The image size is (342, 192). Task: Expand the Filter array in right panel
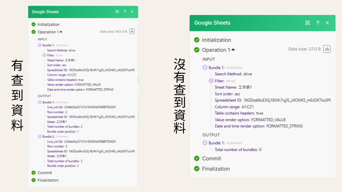[211, 81]
